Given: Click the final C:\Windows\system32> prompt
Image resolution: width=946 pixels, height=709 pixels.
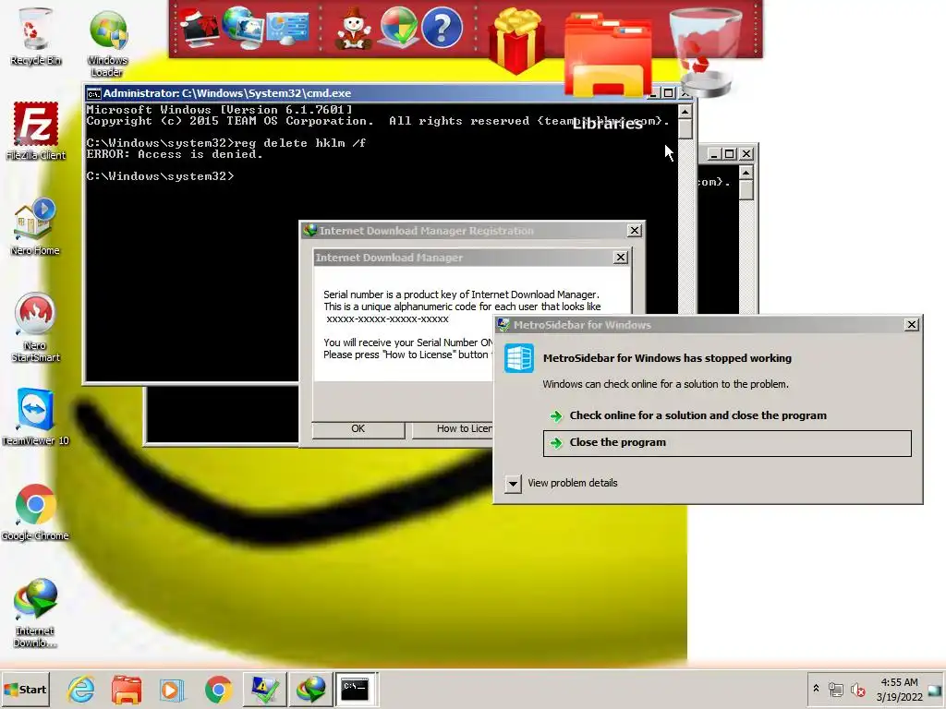Looking at the screenshot, I should point(160,176).
